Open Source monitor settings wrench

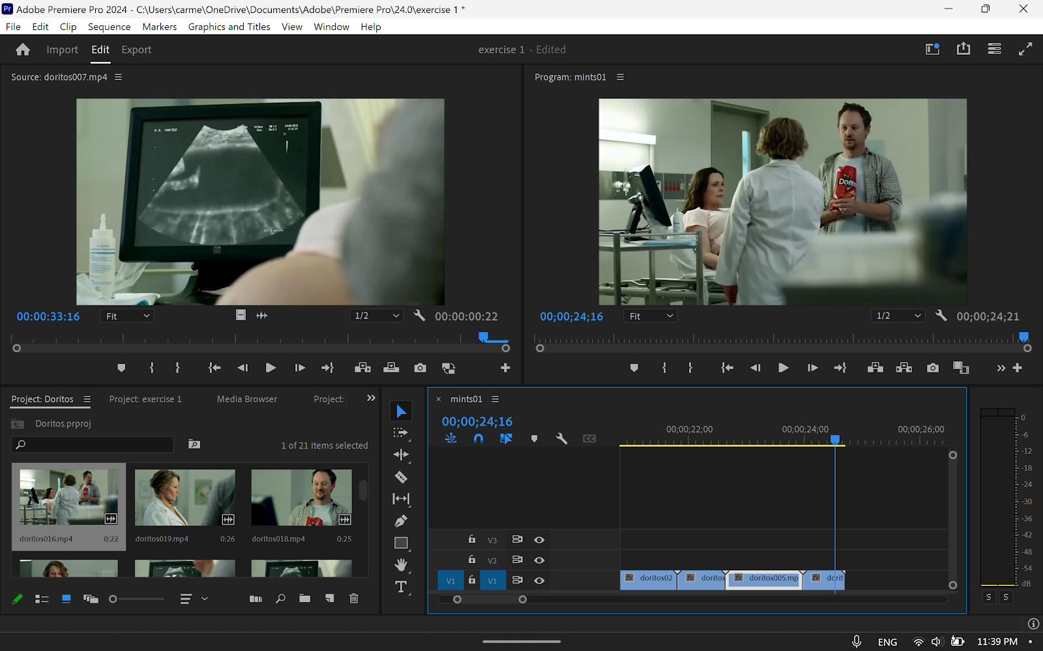click(419, 316)
